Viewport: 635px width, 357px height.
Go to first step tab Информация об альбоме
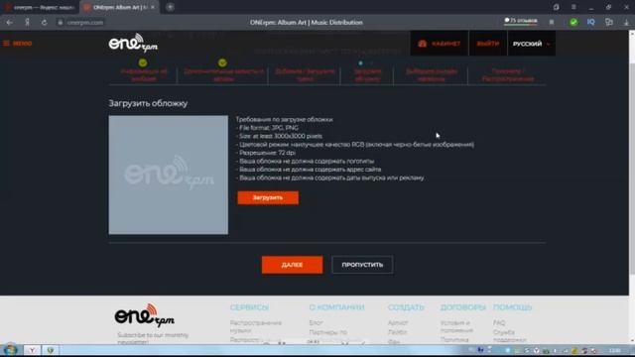[143, 75]
